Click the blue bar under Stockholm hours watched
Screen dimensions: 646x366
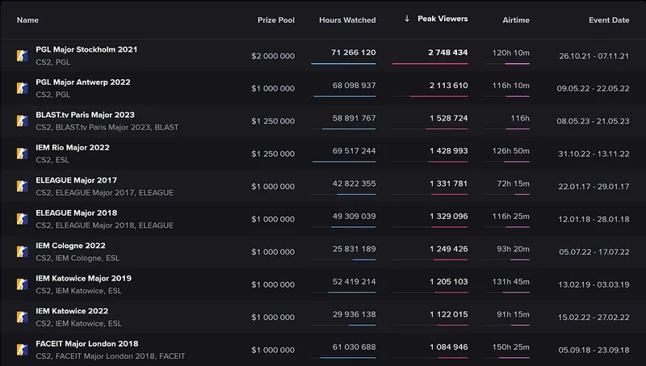(343, 64)
